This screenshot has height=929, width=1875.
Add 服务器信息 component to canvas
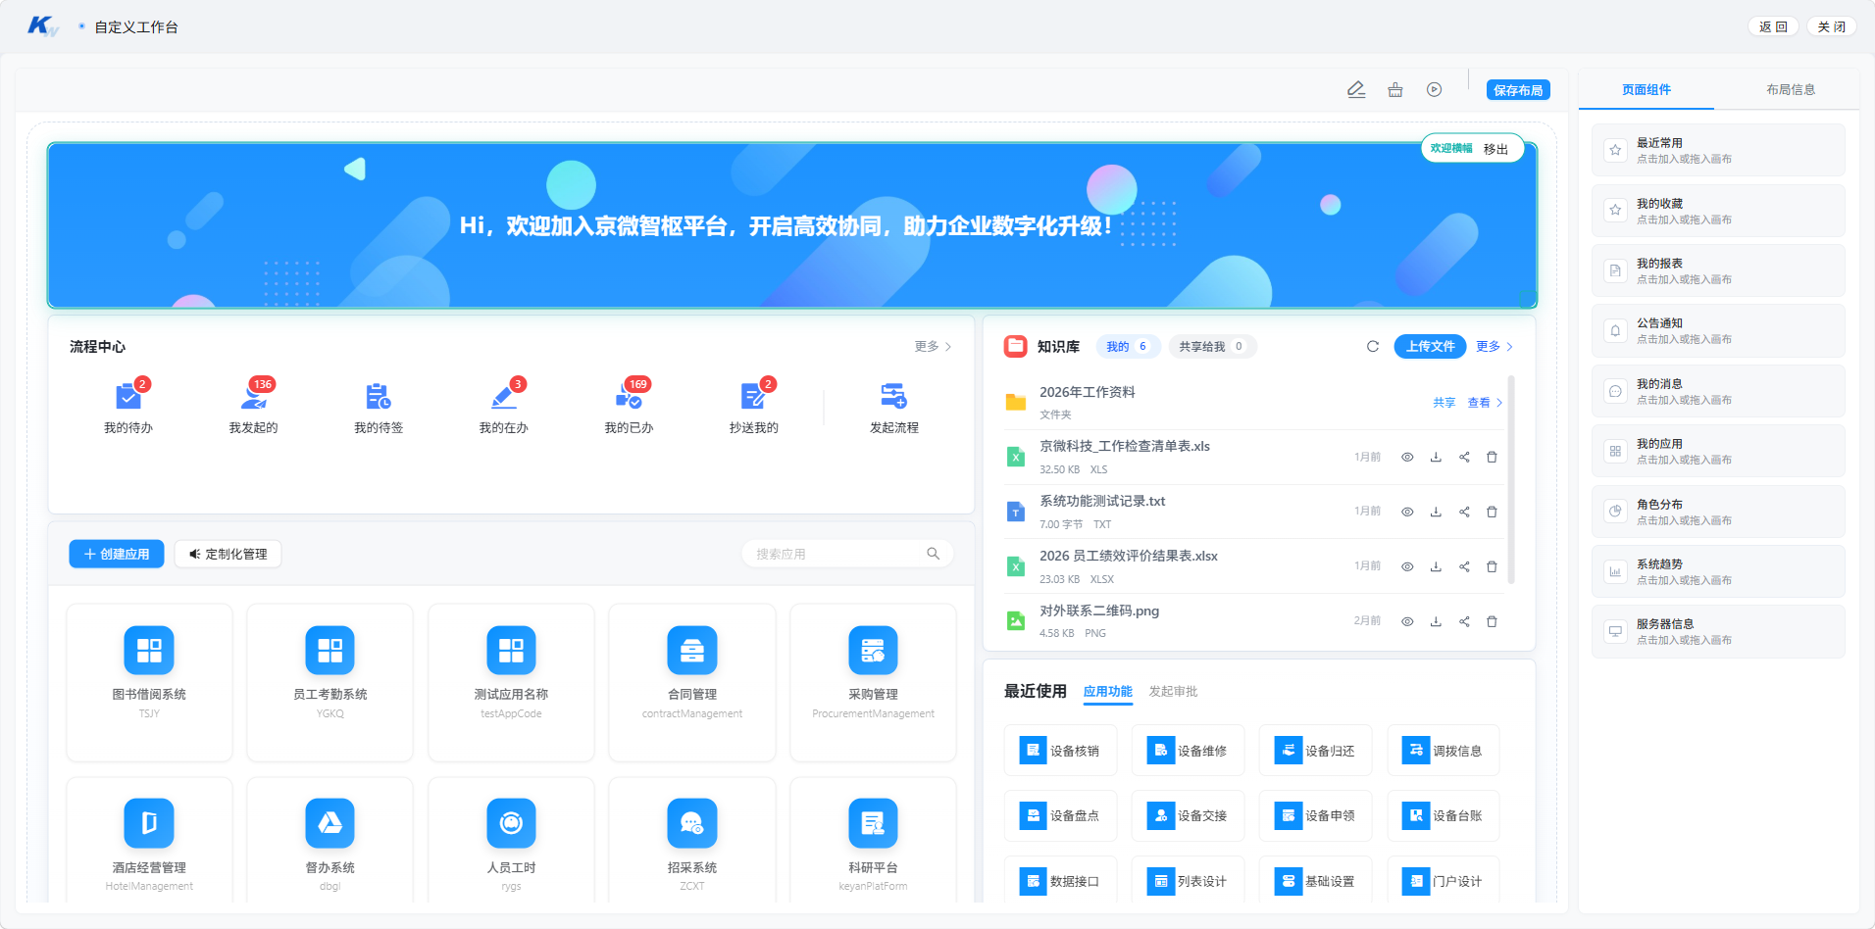[x=1718, y=631]
